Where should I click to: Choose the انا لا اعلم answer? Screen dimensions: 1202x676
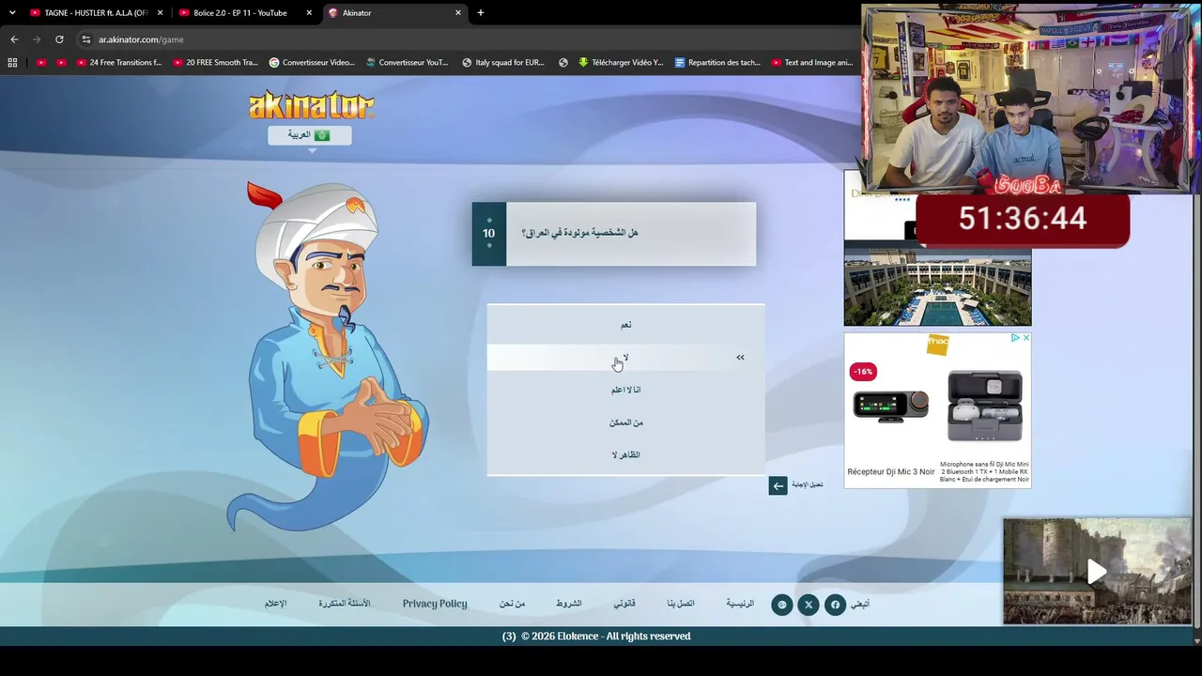(x=625, y=390)
